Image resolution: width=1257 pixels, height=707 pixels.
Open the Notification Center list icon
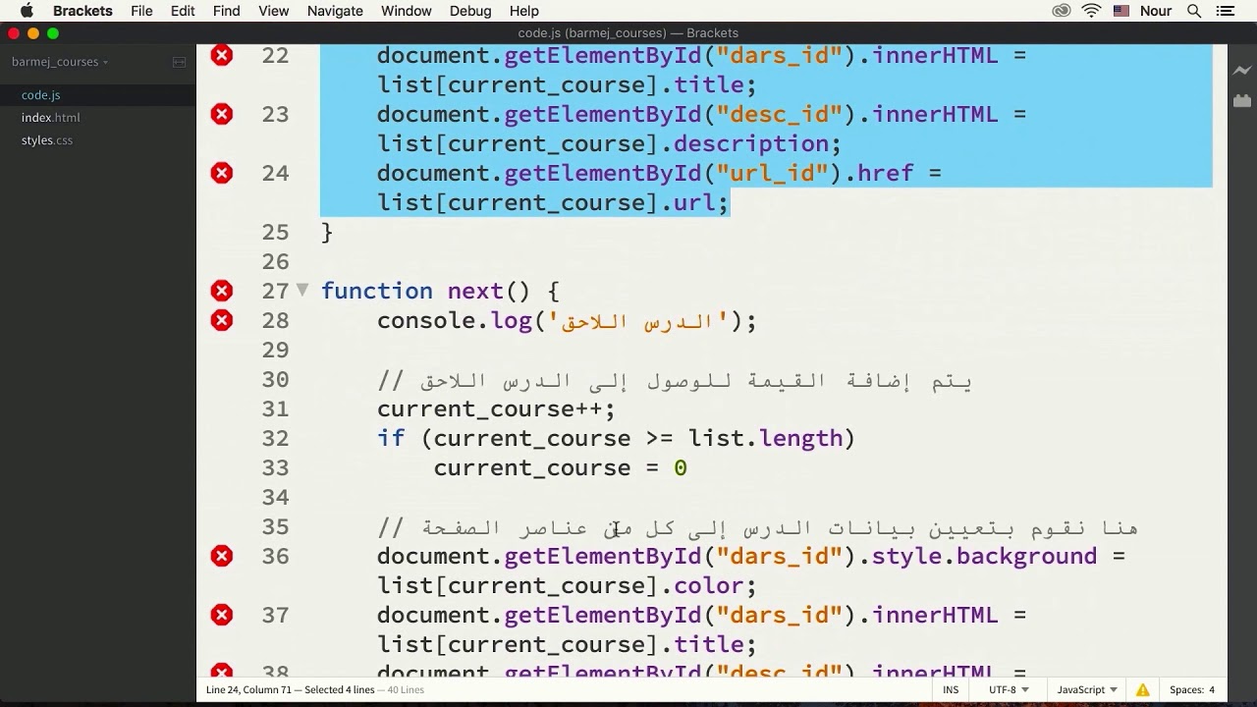(1225, 11)
